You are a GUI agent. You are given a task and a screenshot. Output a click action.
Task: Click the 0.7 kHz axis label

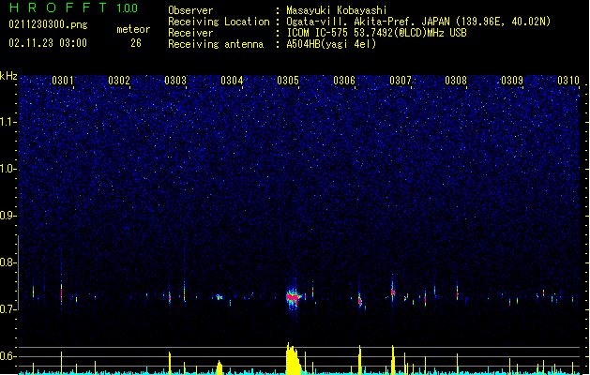tap(8, 309)
